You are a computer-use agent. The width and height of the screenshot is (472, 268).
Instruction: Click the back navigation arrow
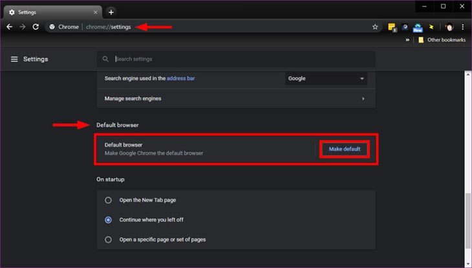(x=9, y=27)
